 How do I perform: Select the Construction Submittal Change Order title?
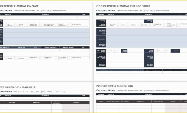[123, 6]
